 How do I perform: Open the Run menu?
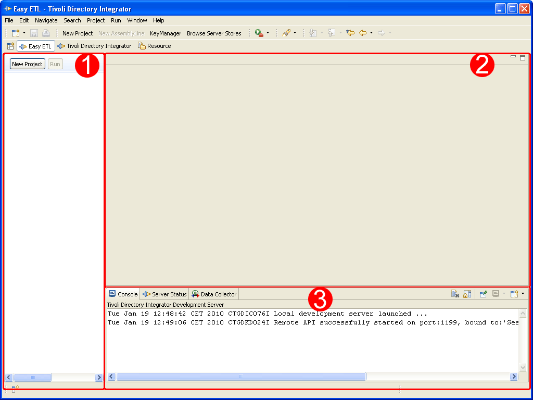(116, 20)
